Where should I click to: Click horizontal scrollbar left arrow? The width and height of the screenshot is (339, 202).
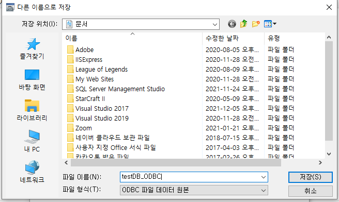(66, 162)
